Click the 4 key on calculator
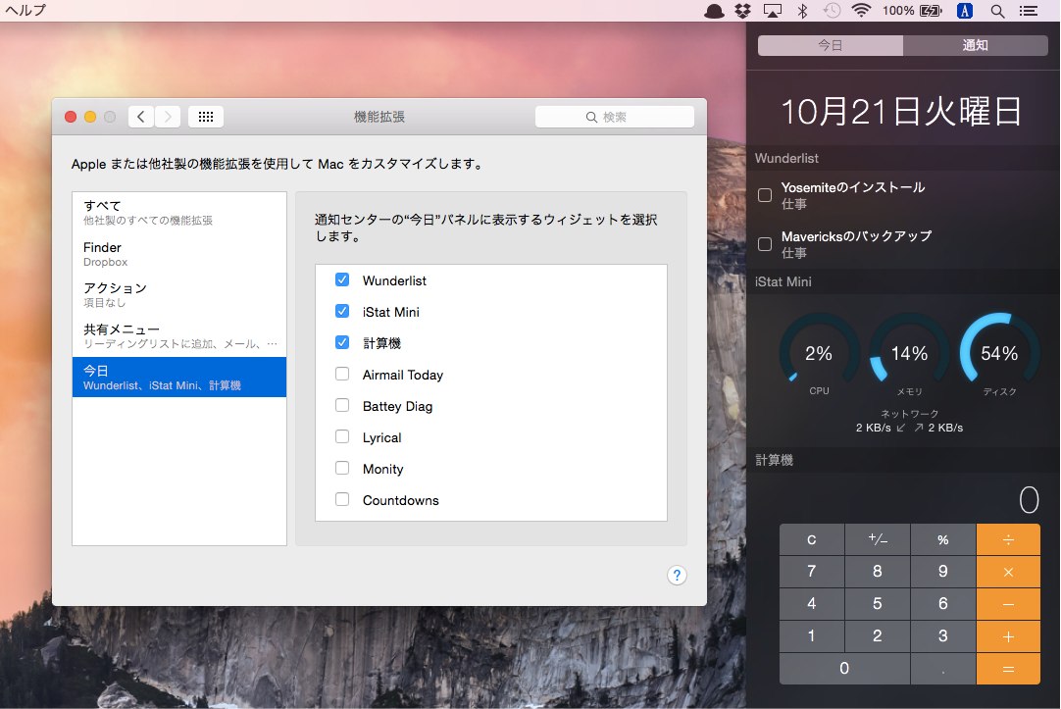1061x709 pixels. pos(811,603)
